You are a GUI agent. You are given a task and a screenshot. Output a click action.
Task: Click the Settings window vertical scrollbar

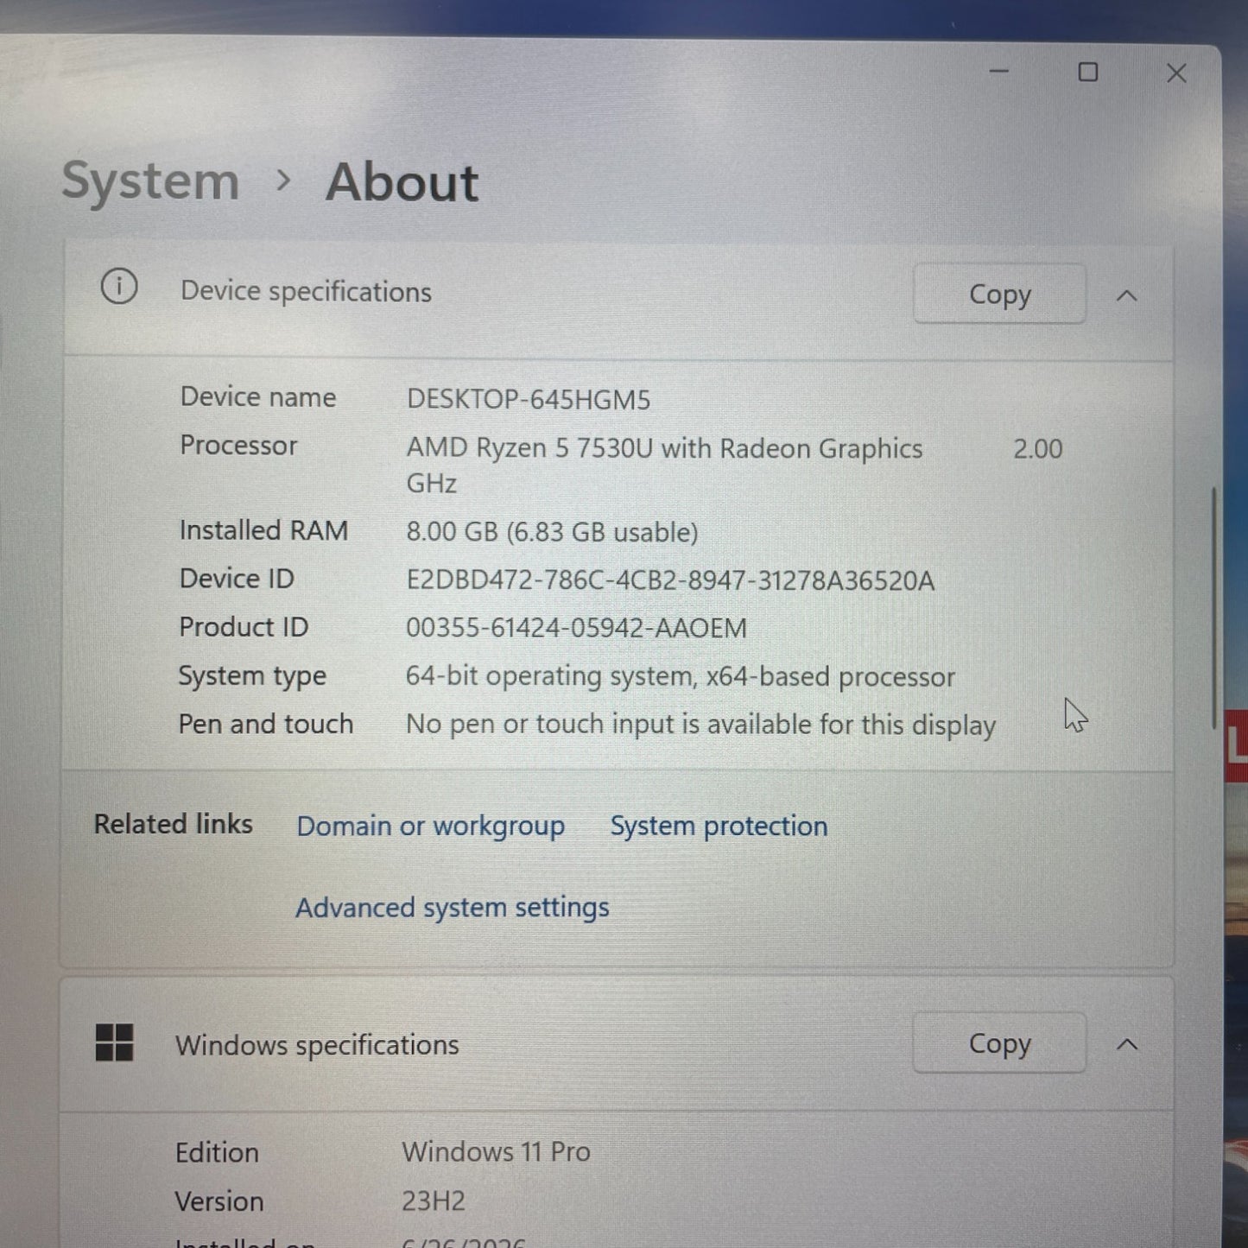[x=1214, y=608]
